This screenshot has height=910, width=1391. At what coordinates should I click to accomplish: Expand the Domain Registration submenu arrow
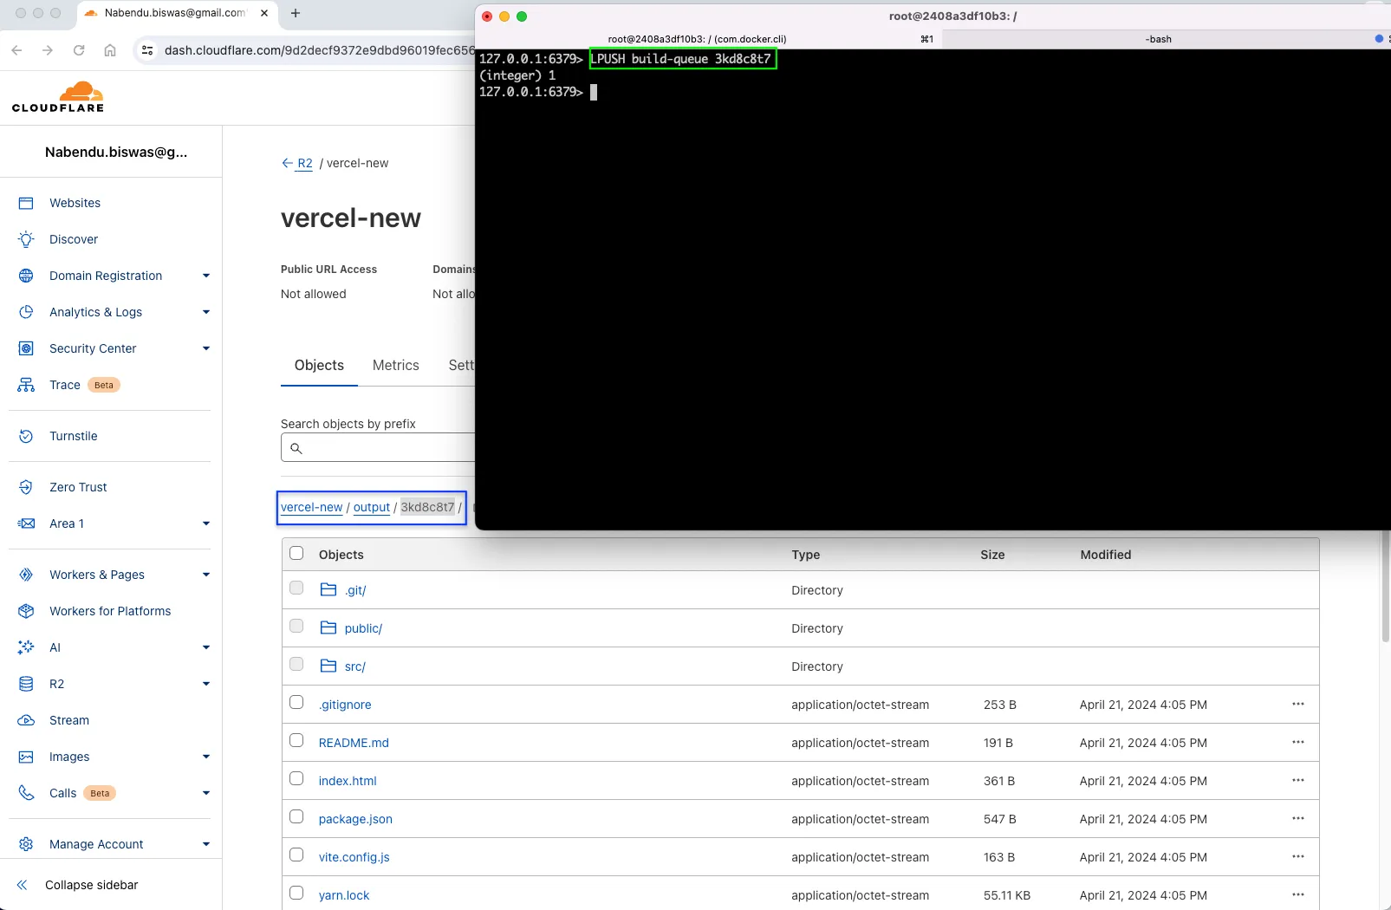[x=206, y=276]
